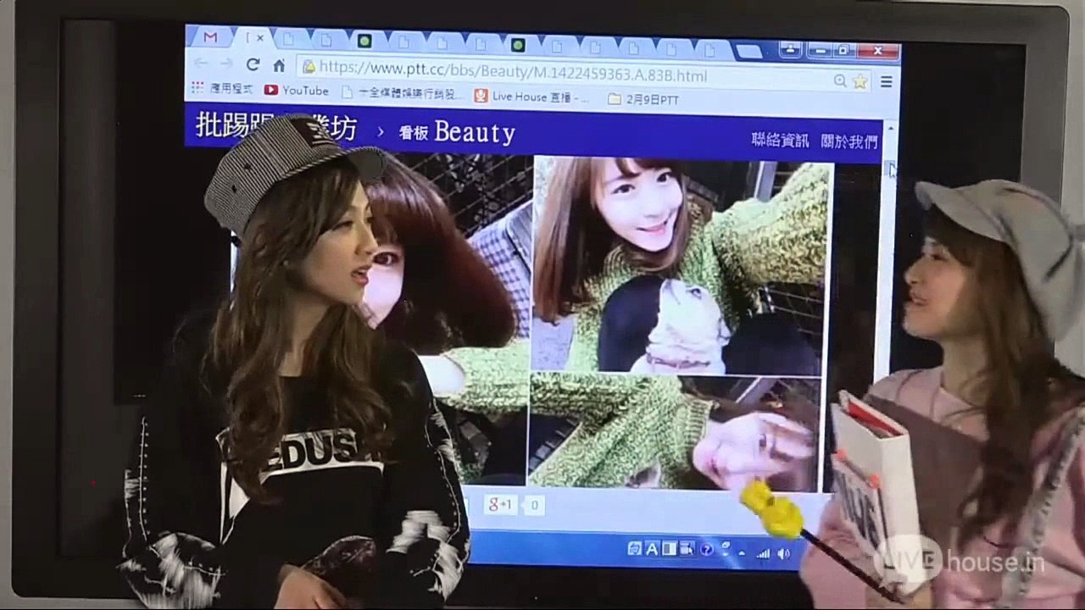1085x610 pixels.
Task: Click the lower photo of girl lying sideways
Action: coord(675,432)
